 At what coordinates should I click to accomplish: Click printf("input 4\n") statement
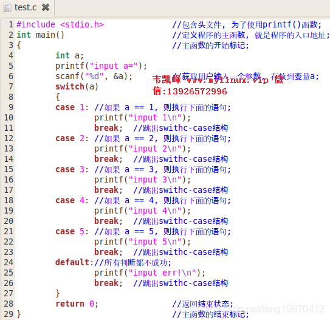coord(142,210)
